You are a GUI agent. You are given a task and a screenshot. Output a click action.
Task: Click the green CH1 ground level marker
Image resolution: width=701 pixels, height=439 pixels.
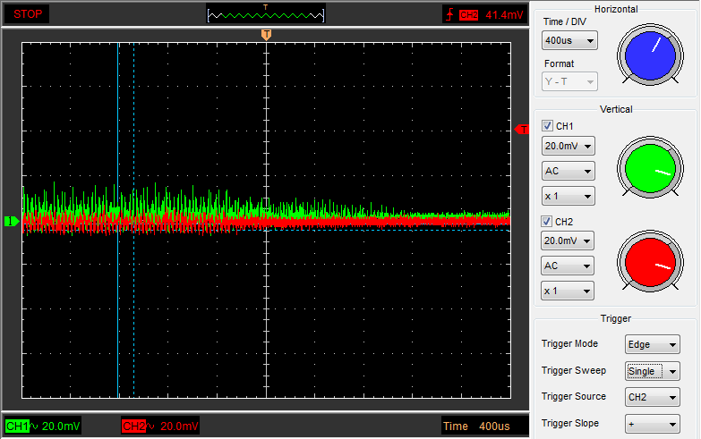click(12, 221)
